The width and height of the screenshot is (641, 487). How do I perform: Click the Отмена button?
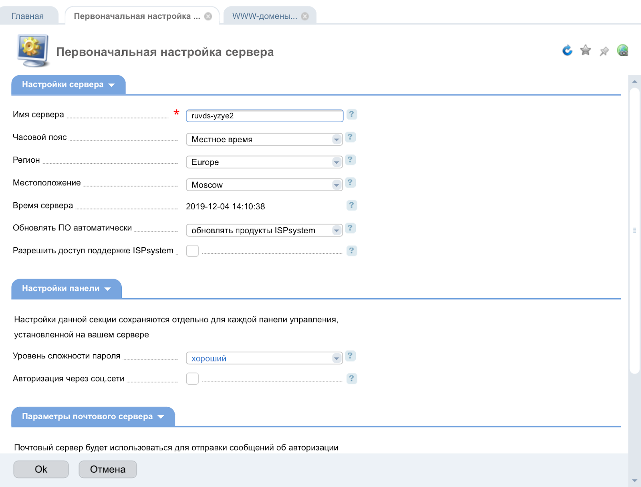(107, 469)
